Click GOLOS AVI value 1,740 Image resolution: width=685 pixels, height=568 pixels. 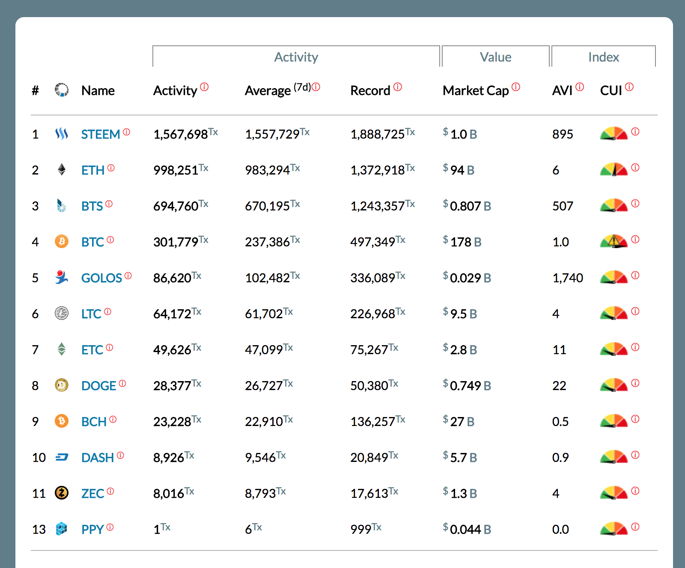pos(568,278)
